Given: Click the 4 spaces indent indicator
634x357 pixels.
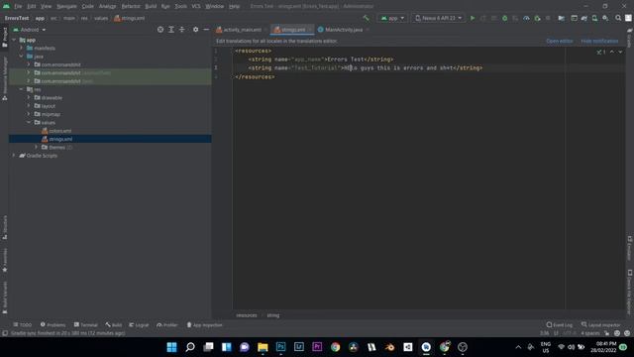Looking at the screenshot, I should [590, 333].
